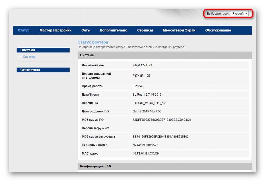
Task: Open the Дополнительно menu
Action: [113, 30]
